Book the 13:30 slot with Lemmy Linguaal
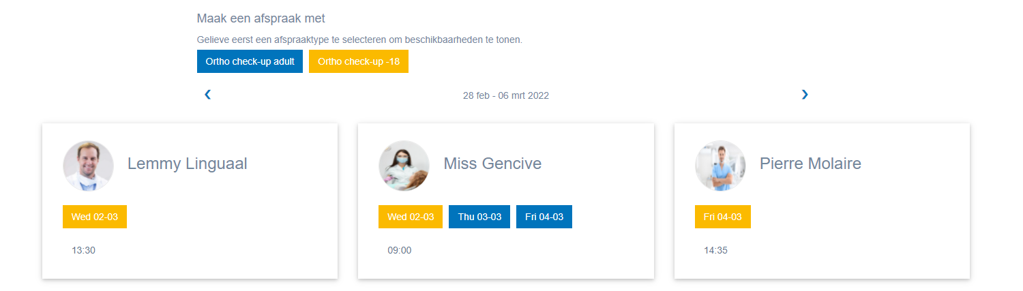Viewport: 1023px width, 291px height. [x=83, y=250]
